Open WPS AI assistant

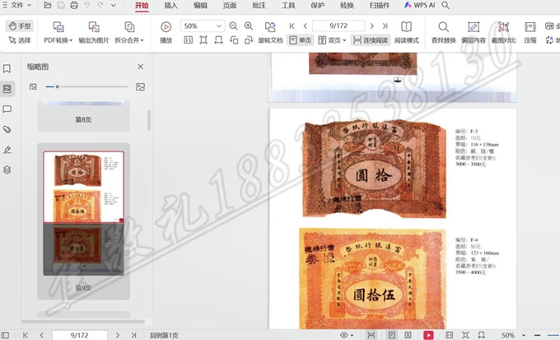coord(419,6)
